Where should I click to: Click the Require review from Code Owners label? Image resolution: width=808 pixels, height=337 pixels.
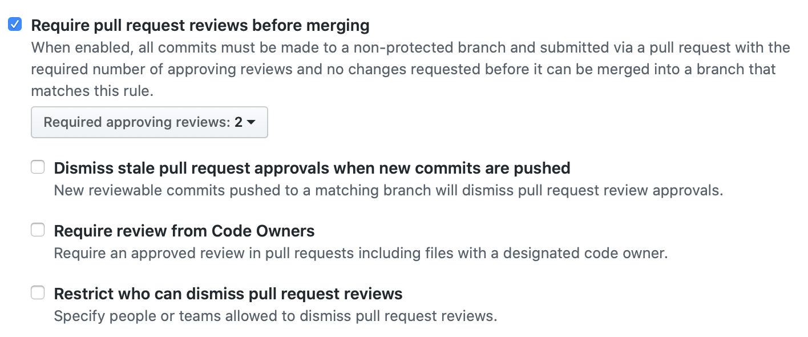coord(184,230)
